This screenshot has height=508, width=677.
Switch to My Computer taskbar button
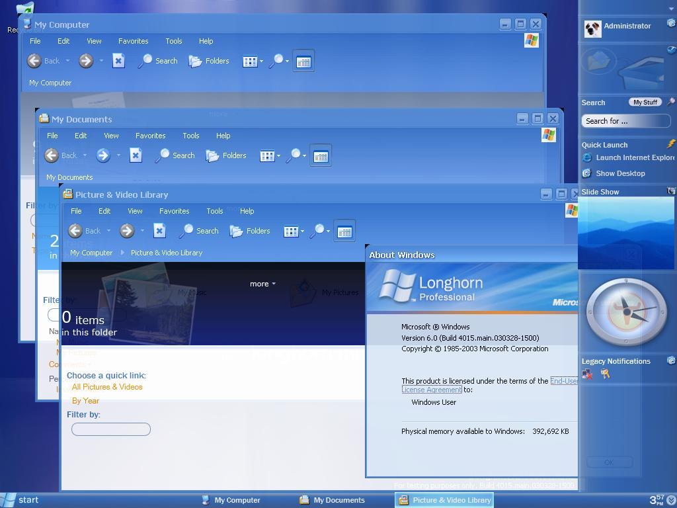pos(231,500)
